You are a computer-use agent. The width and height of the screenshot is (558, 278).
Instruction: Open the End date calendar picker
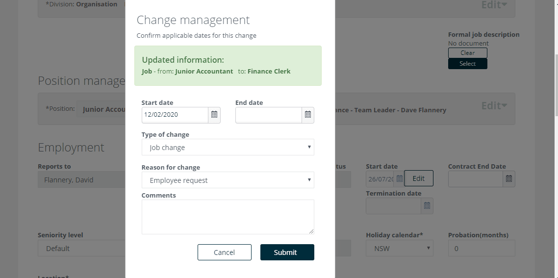pos(308,115)
